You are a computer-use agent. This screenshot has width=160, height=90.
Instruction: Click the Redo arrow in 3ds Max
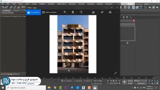[7, 7]
